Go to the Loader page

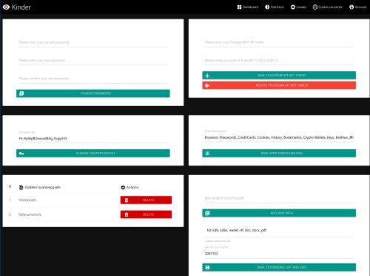point(298,7)
